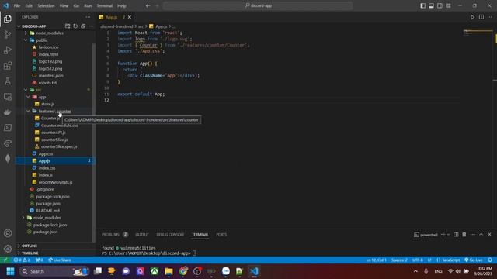Click Go Live in status bar

(474, 260)
